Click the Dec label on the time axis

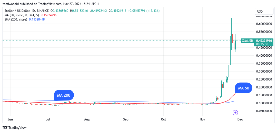(240, 119)
